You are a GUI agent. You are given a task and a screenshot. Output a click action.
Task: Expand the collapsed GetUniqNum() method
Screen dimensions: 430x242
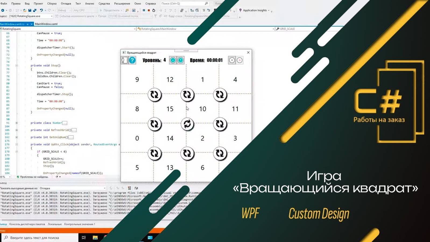[x=16, y=137]
